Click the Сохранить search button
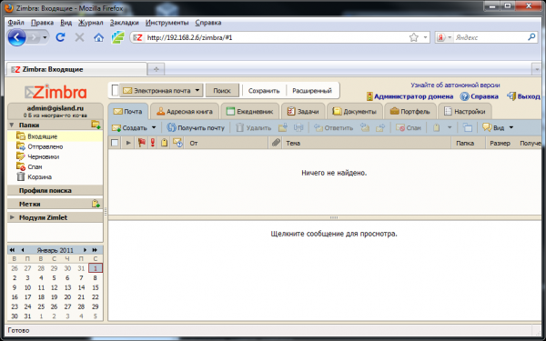The width and height of the screenshot is (546, 341). (264, 90)
